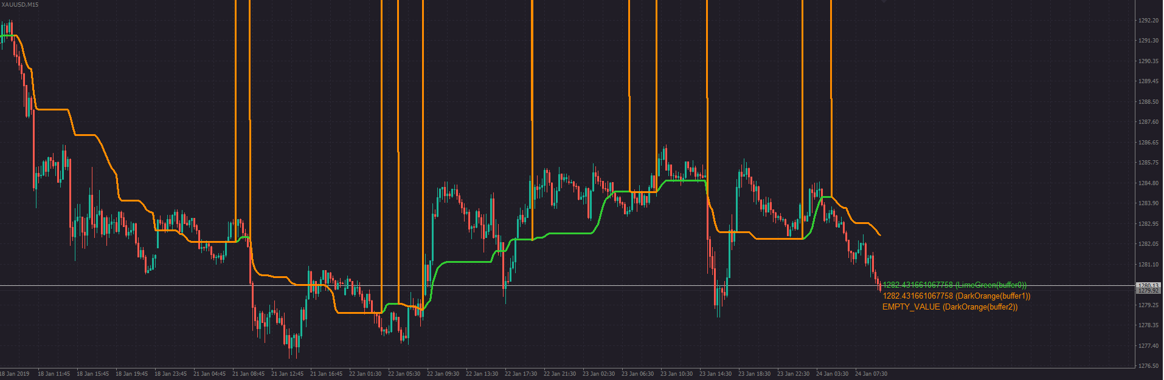Click the 23 Jan 18:30 time label

[754, 374]
